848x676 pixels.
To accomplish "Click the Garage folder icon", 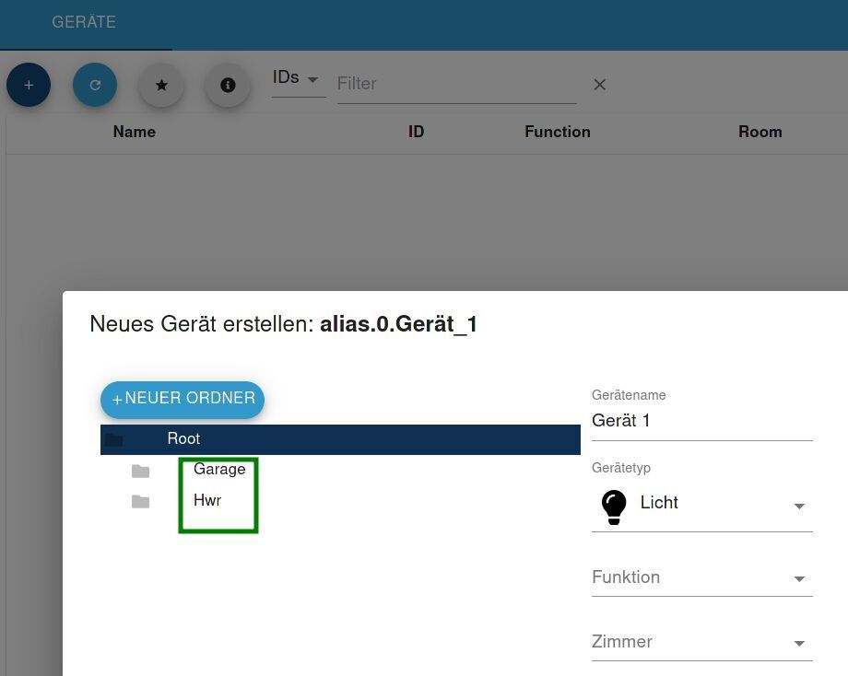I will click(x=140, y=471).
